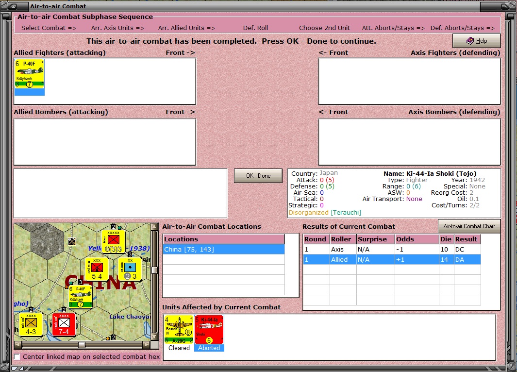Select the P-40F Kittyhawk fighter in Allied Fighters box
This screenshot has width=517, height=372.
[29, 78]
